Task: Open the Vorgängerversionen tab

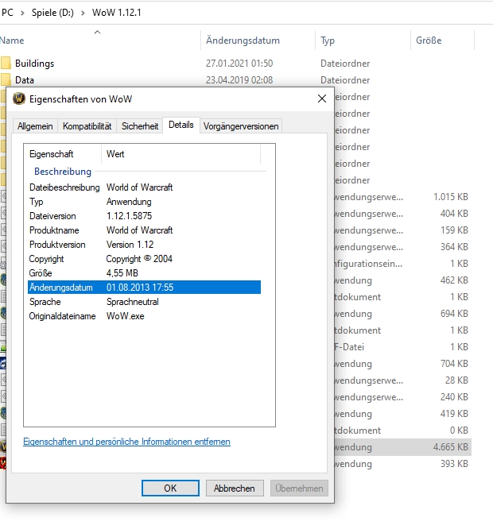Action: click(x=241, y=126)
